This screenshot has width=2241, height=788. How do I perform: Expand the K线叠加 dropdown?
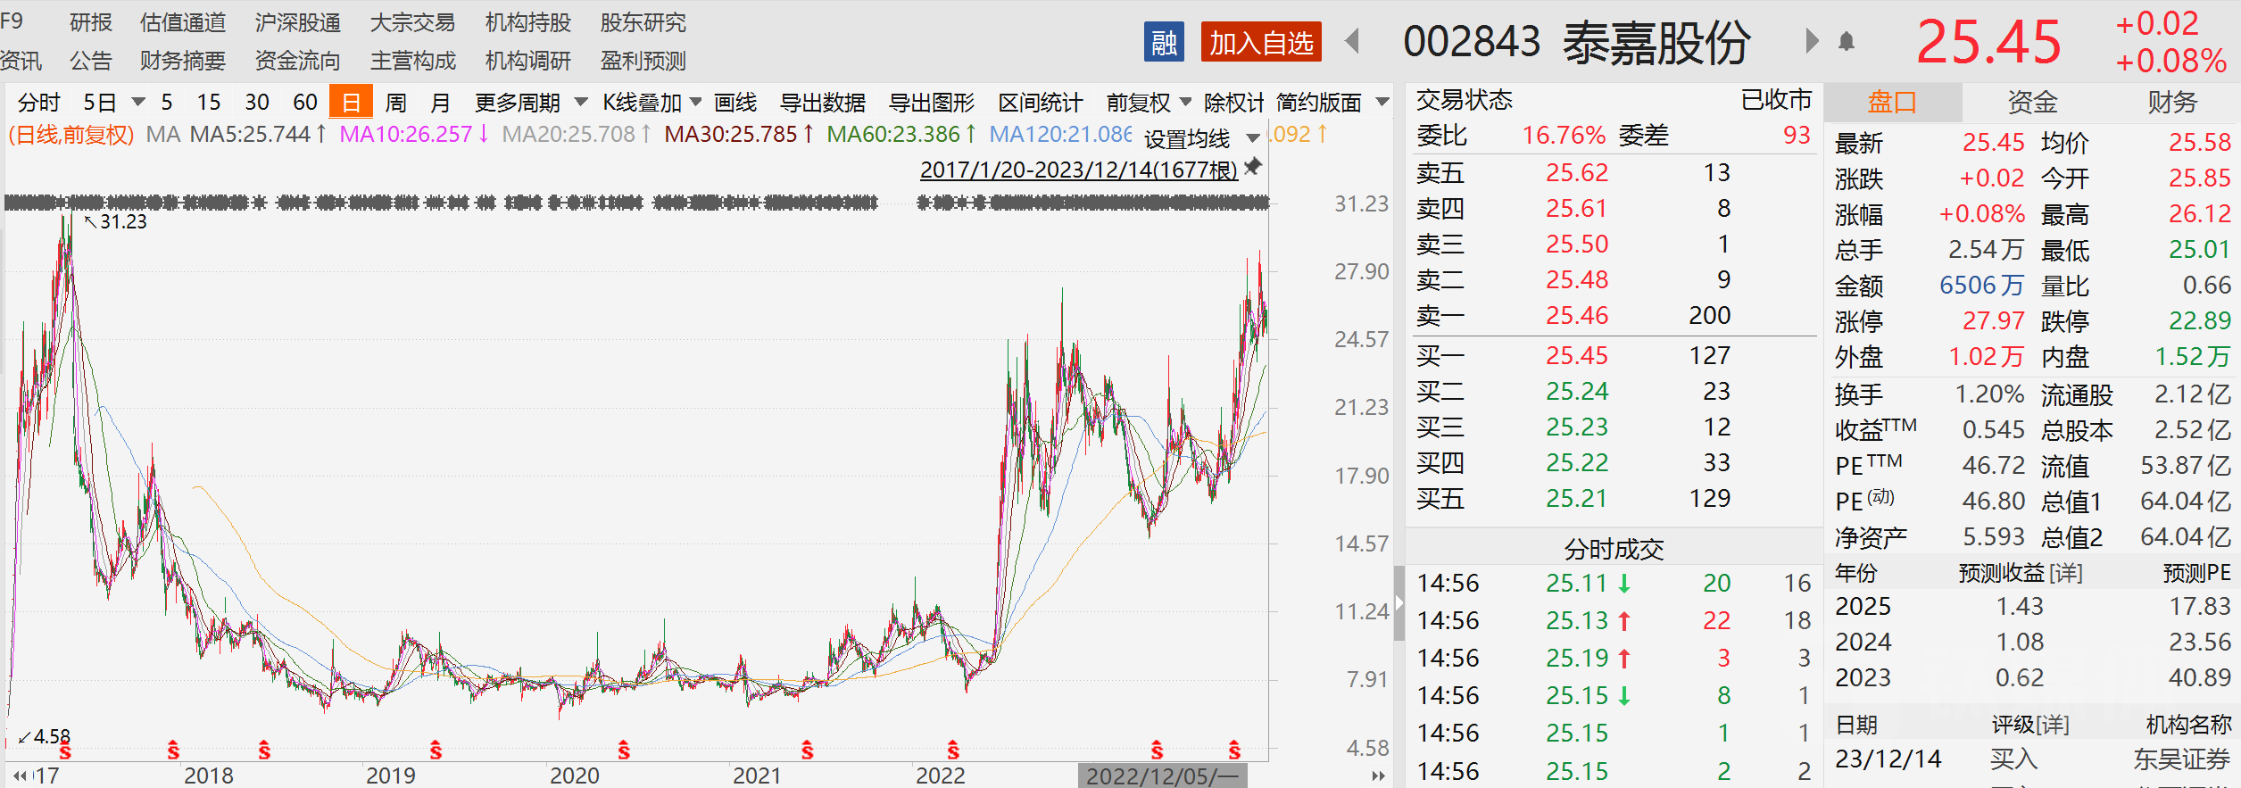pyautogui.click(x=652, y=103)
